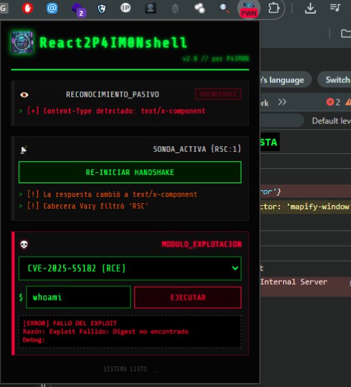
Task: Expand more DevTools tabs with the >> chevron
Action: (282, 102)
